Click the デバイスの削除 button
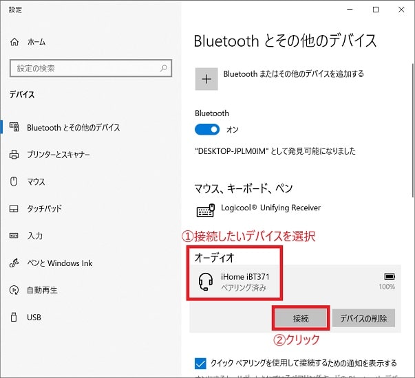Screen dimensions: 415x378 [x=363, y=318]
